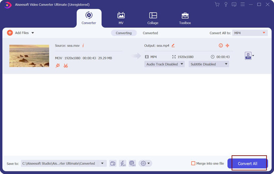Viewport: 274px width, 174px height.
Task: Open the scissors cut tool
Action: click(x=66, y=66)
